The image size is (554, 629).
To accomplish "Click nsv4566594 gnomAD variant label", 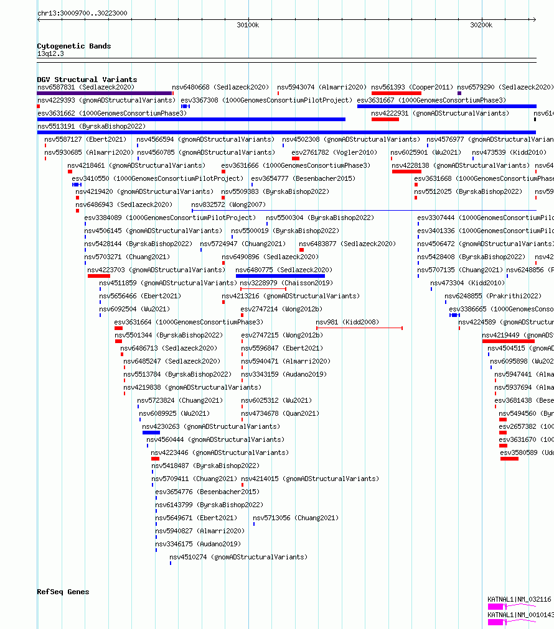I will point(205,140).
